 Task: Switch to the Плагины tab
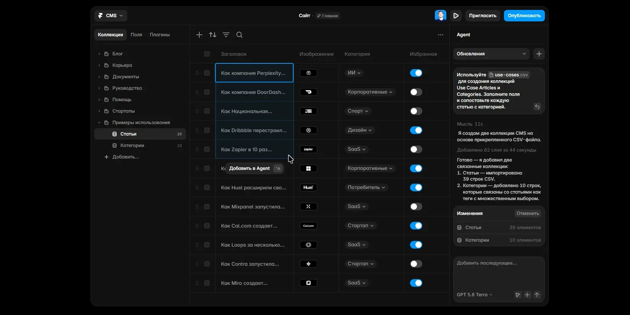point(160,35)
